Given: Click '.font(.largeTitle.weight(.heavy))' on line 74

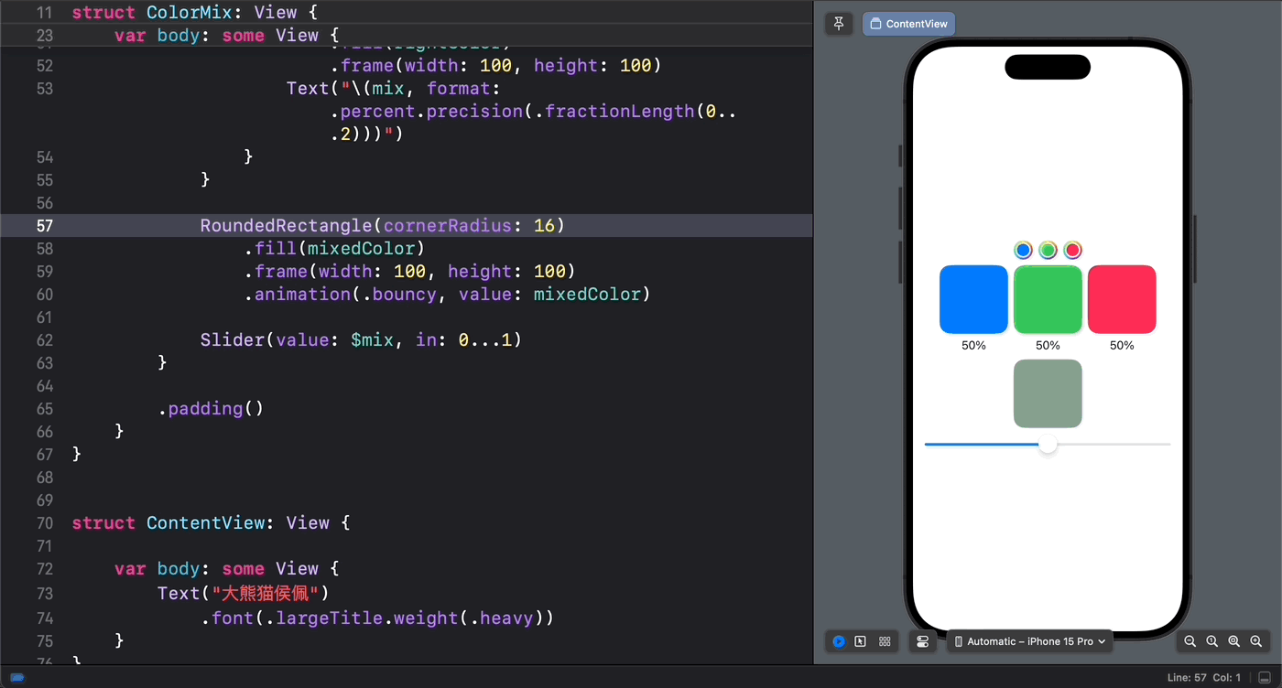Looking at the screenshot, I should [x=377, y=618].
